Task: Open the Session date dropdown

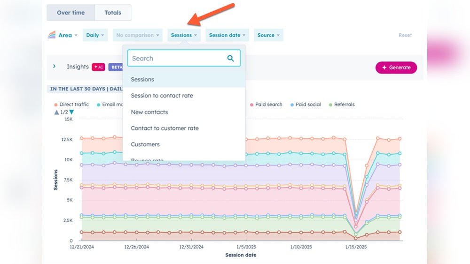Action: pyautogui.click(x=227, y=35)
